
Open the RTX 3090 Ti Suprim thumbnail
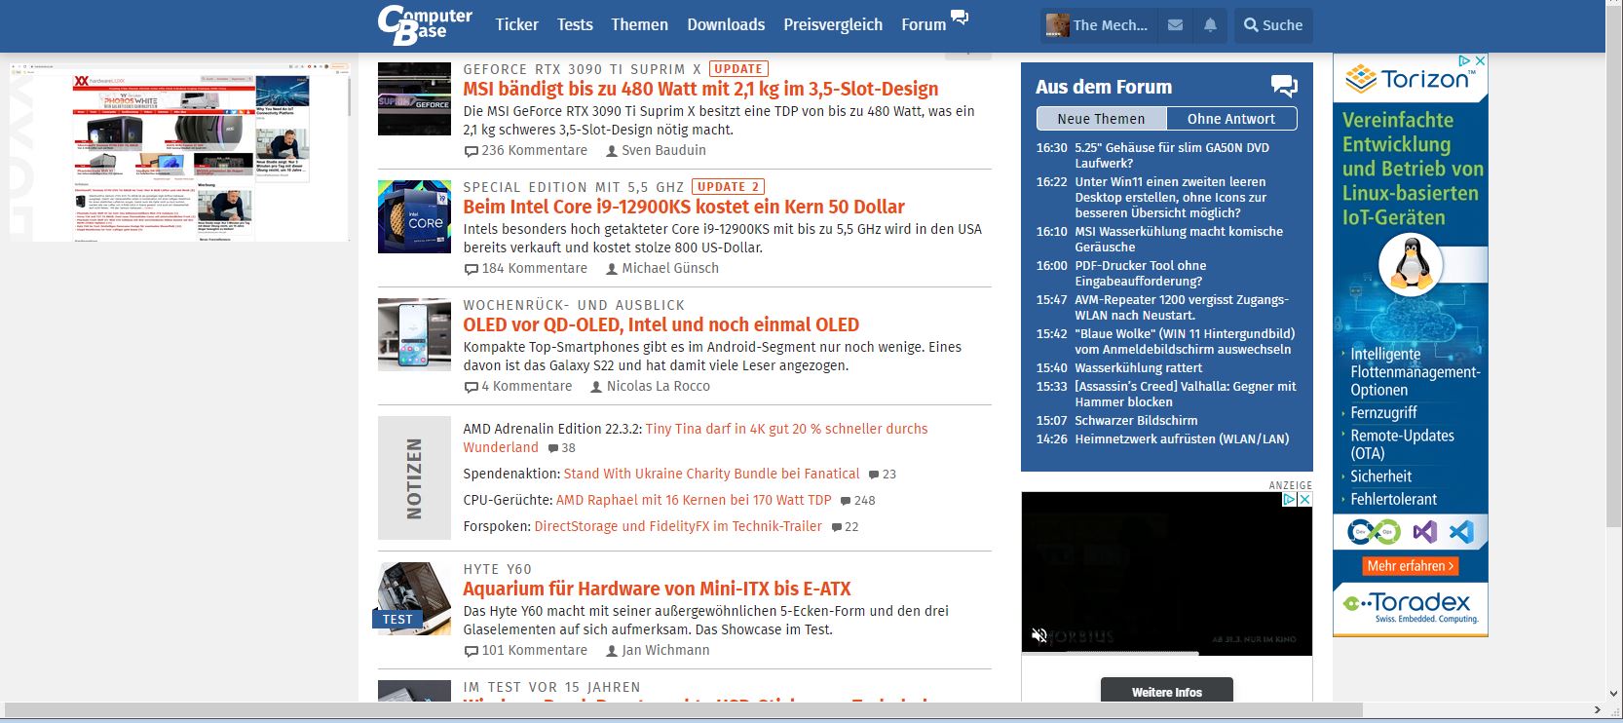[x=414, y=98]
